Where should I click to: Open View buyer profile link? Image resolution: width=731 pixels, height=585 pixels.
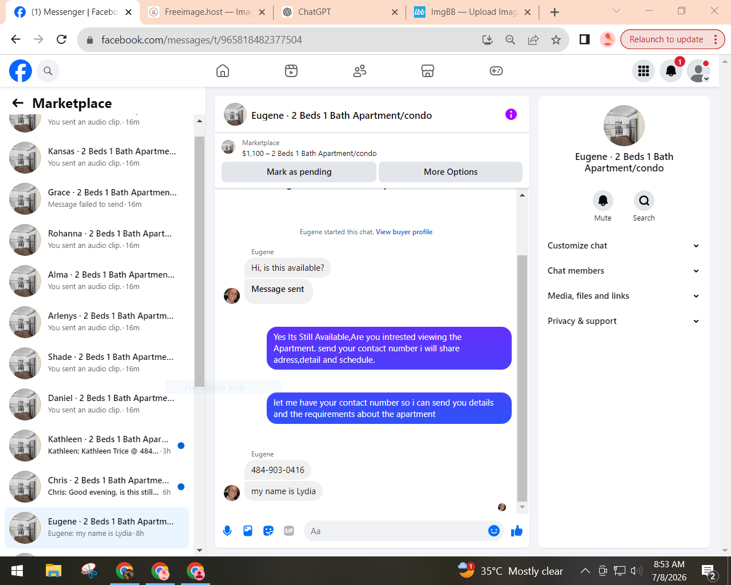click(404, 232)
